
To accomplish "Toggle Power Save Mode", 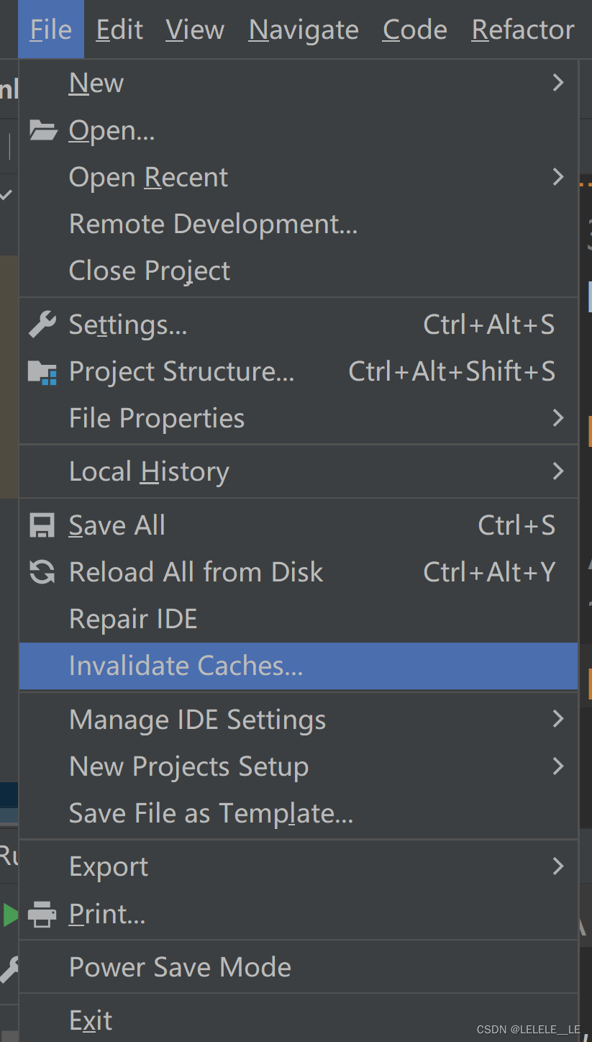I will point(180,967).
